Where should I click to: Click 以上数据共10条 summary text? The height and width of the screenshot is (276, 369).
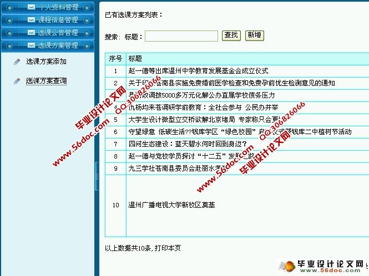(x=129, y=248)
